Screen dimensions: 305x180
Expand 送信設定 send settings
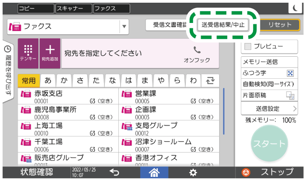[x=269, y=108]
